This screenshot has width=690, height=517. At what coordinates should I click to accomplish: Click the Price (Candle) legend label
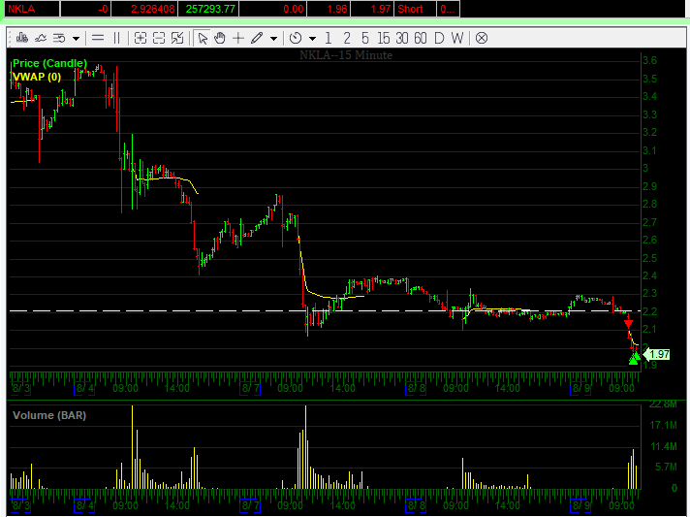[x=49, y=63]
